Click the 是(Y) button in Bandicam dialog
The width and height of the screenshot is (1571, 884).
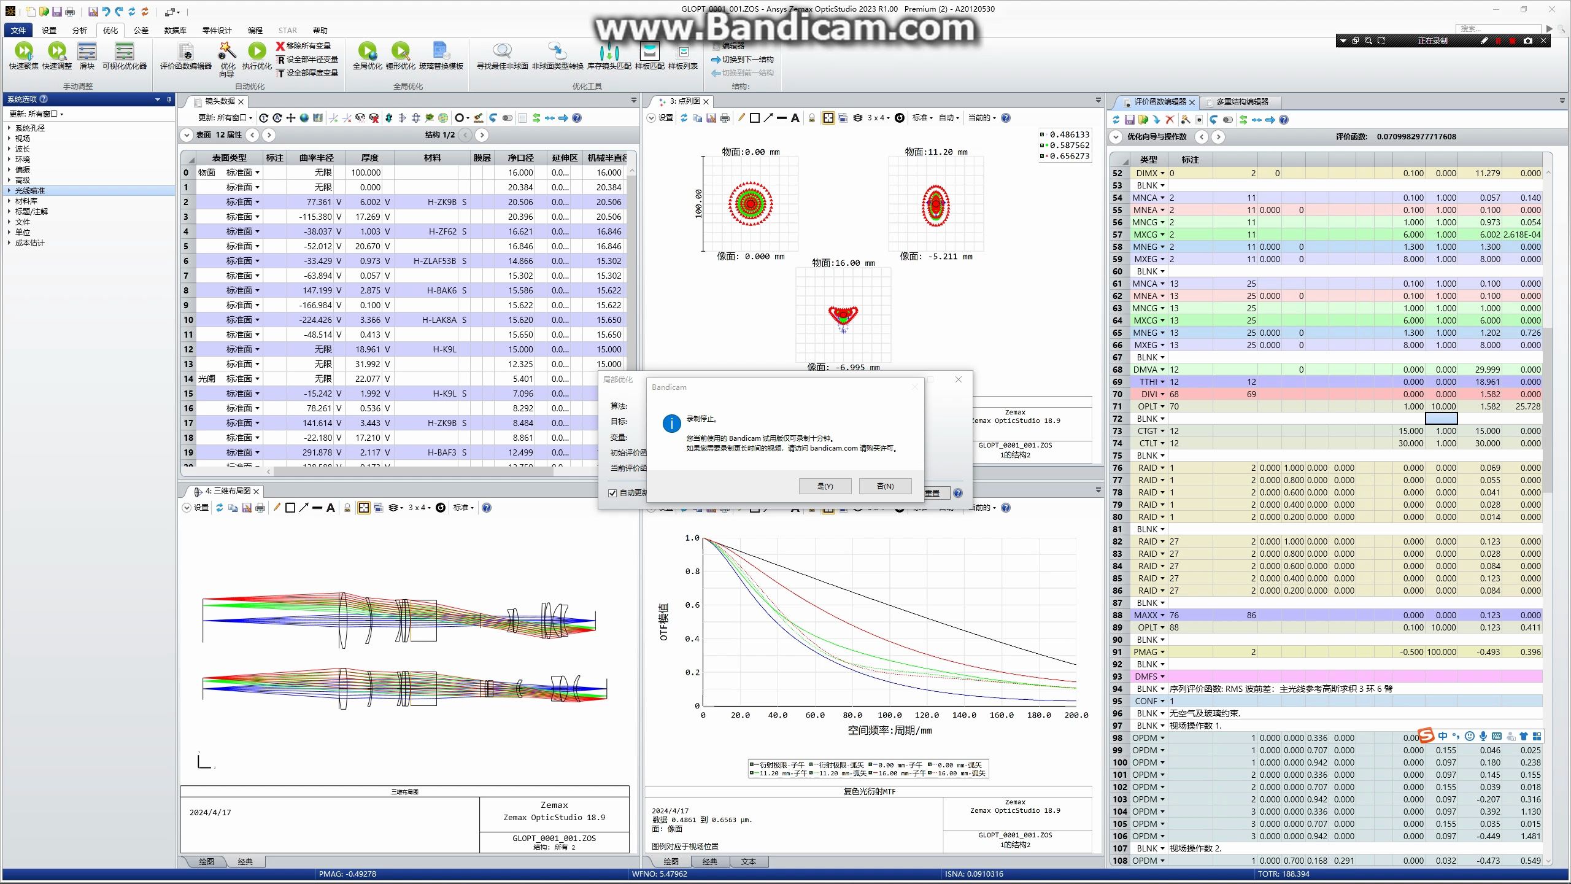[x=824, y=486]
